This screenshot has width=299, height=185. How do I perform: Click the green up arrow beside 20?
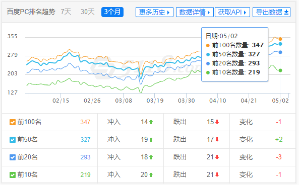[151, 174]
